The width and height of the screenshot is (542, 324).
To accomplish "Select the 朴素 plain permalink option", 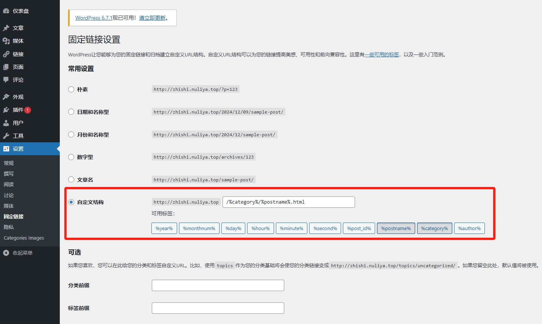I will pos(71,89).
